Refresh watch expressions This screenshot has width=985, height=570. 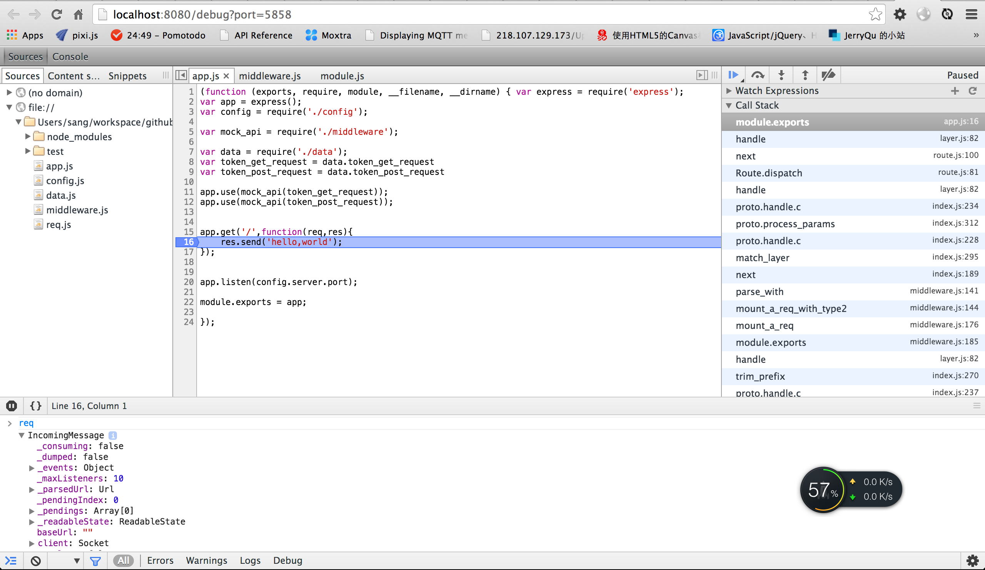[972, 91]
